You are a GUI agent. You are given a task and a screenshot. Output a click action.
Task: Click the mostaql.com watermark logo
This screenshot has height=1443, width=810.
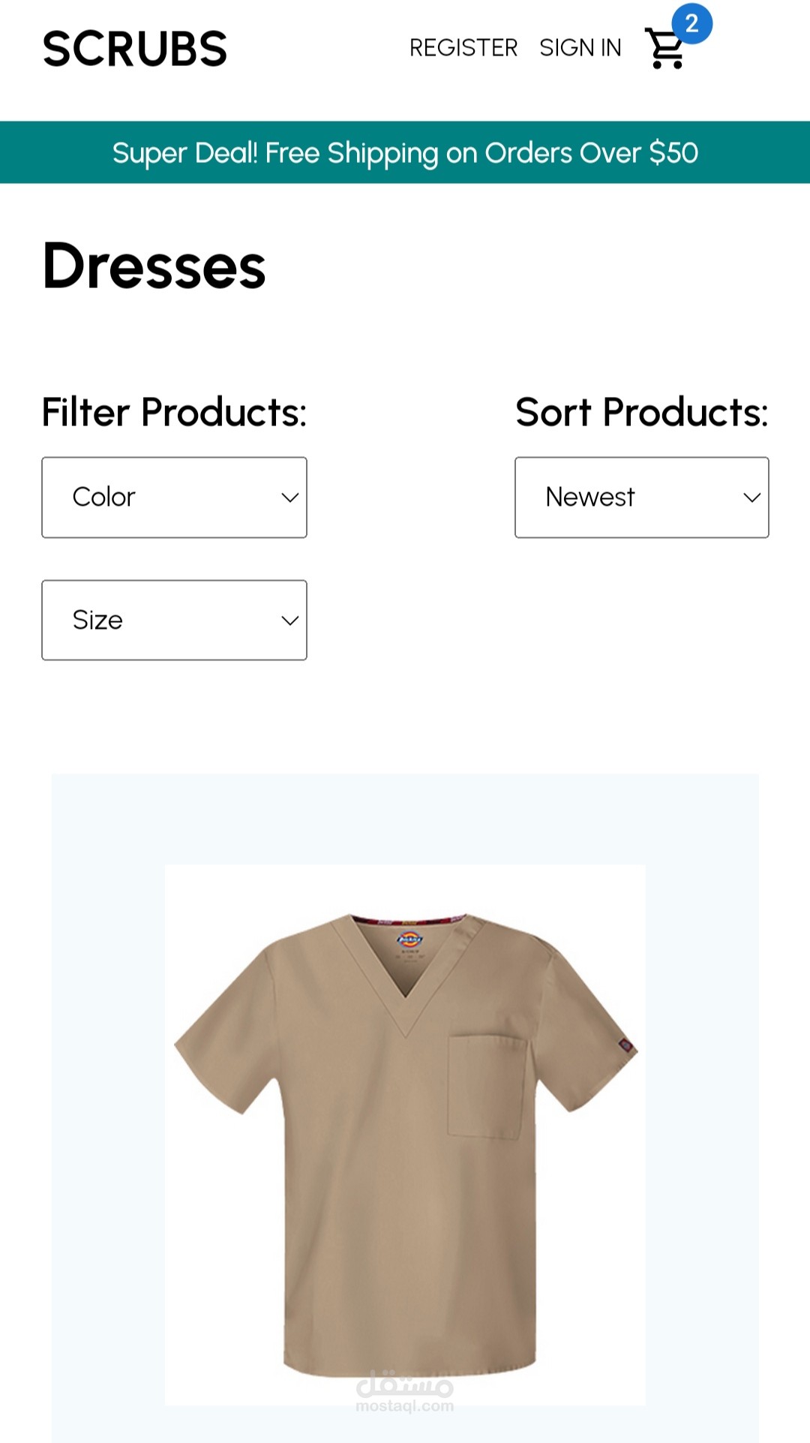[405, 1392]
